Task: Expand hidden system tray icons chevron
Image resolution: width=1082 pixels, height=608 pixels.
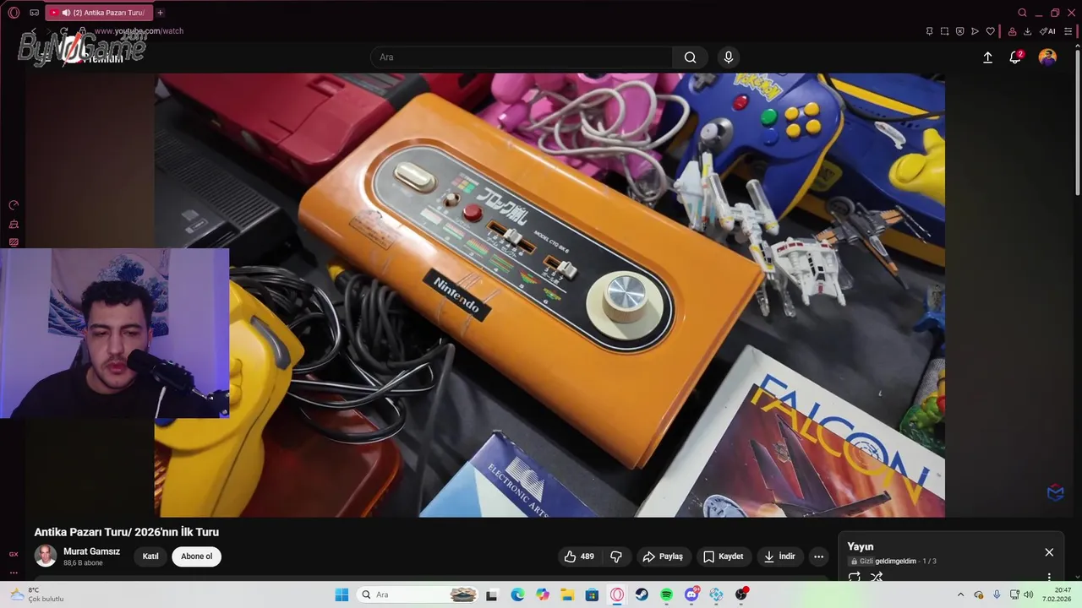Action: click(960, 594)
